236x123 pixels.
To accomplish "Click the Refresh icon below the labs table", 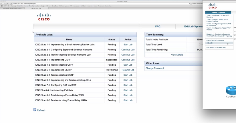I will click(35, 110).
